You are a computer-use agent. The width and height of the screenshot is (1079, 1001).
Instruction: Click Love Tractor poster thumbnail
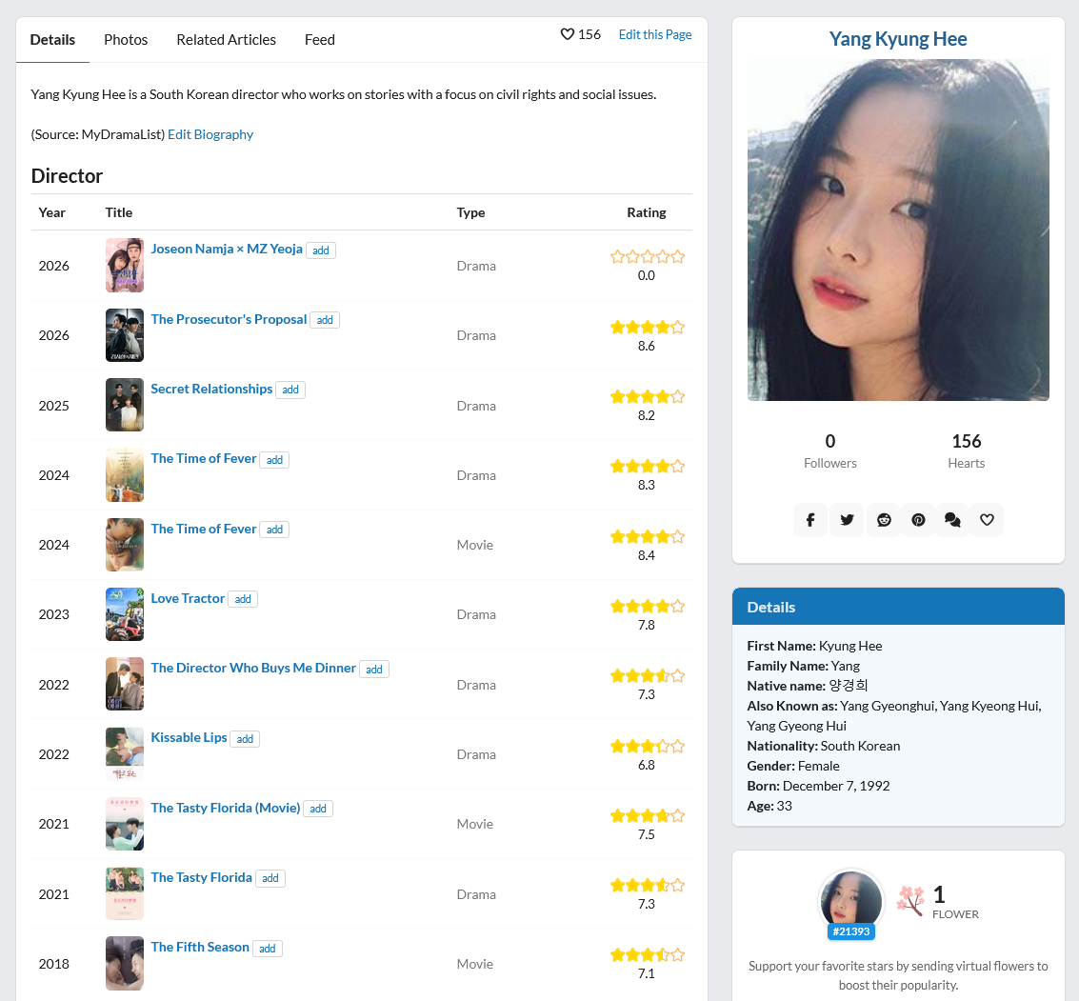(x=125, y=614)
